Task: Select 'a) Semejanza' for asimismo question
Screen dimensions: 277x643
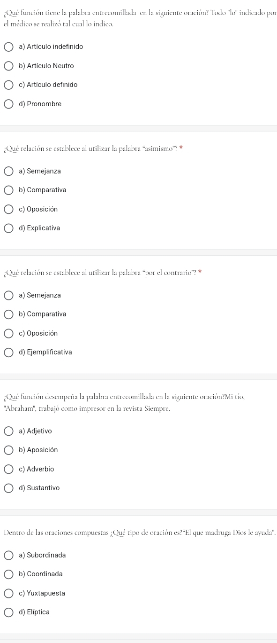Action: pyautogui.click(x=9, y=172)
